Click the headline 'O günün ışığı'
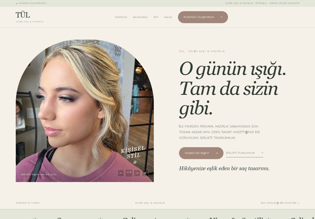This screenshot has width=315, height=219. (x=232, y=70)
